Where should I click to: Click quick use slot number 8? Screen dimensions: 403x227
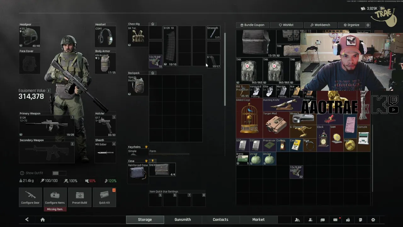[x=199, y=200]
